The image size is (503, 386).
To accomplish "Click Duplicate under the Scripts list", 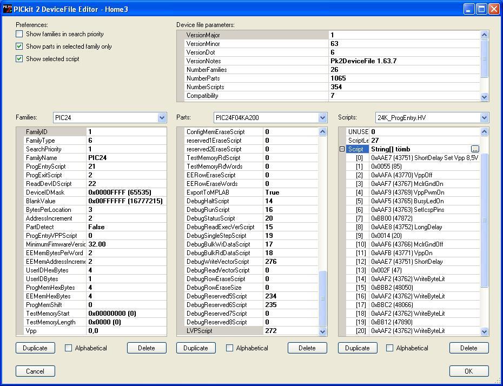I will pyautogui.click(x=358, y=348).
